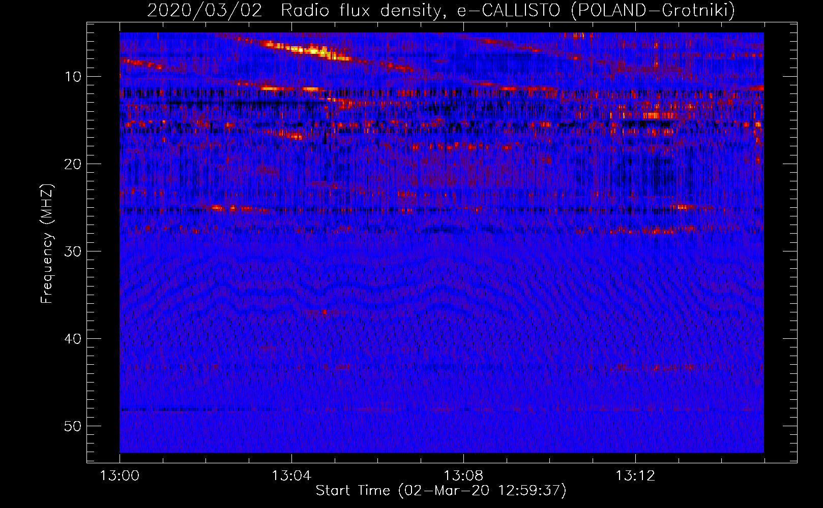Click the plot title mentioning e-CALLISTO
The height and width of the screenshot is (508, 823).
pos(441,10)
